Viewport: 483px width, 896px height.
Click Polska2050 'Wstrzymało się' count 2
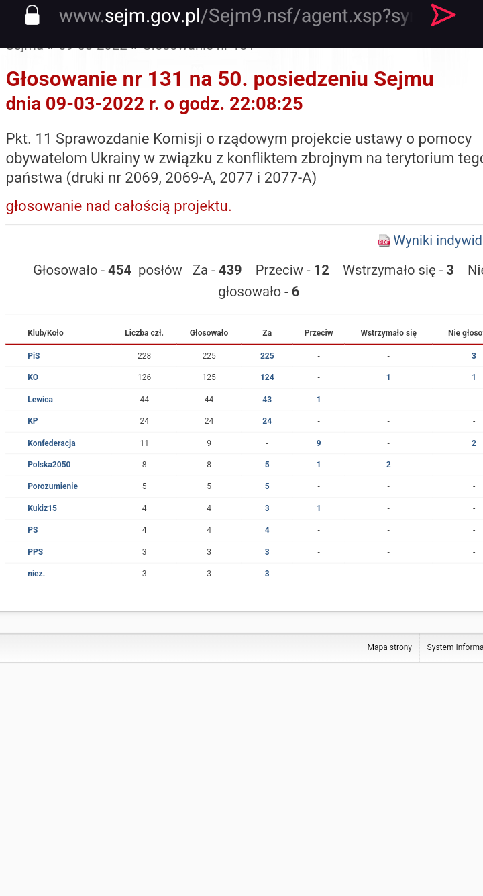[388, 465]
